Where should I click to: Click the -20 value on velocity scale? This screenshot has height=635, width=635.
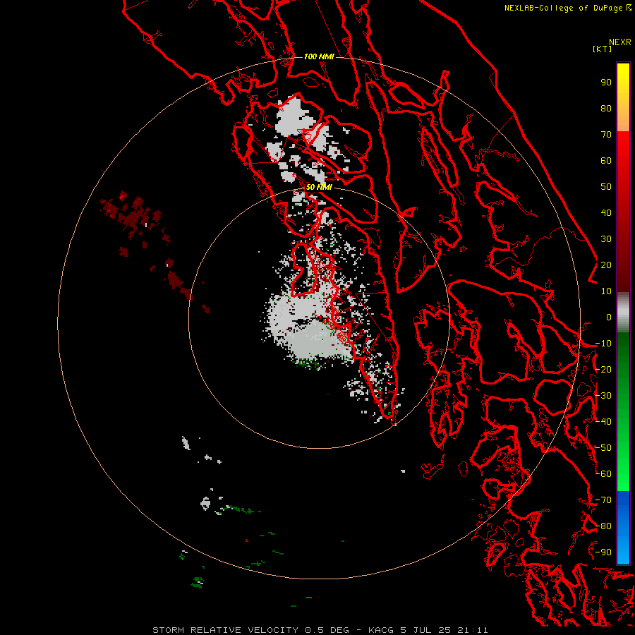click(603, 370)
